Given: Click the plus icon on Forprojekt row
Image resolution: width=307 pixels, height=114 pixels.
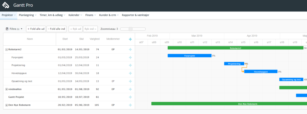Looking at the screenshot, I should 130,58.
